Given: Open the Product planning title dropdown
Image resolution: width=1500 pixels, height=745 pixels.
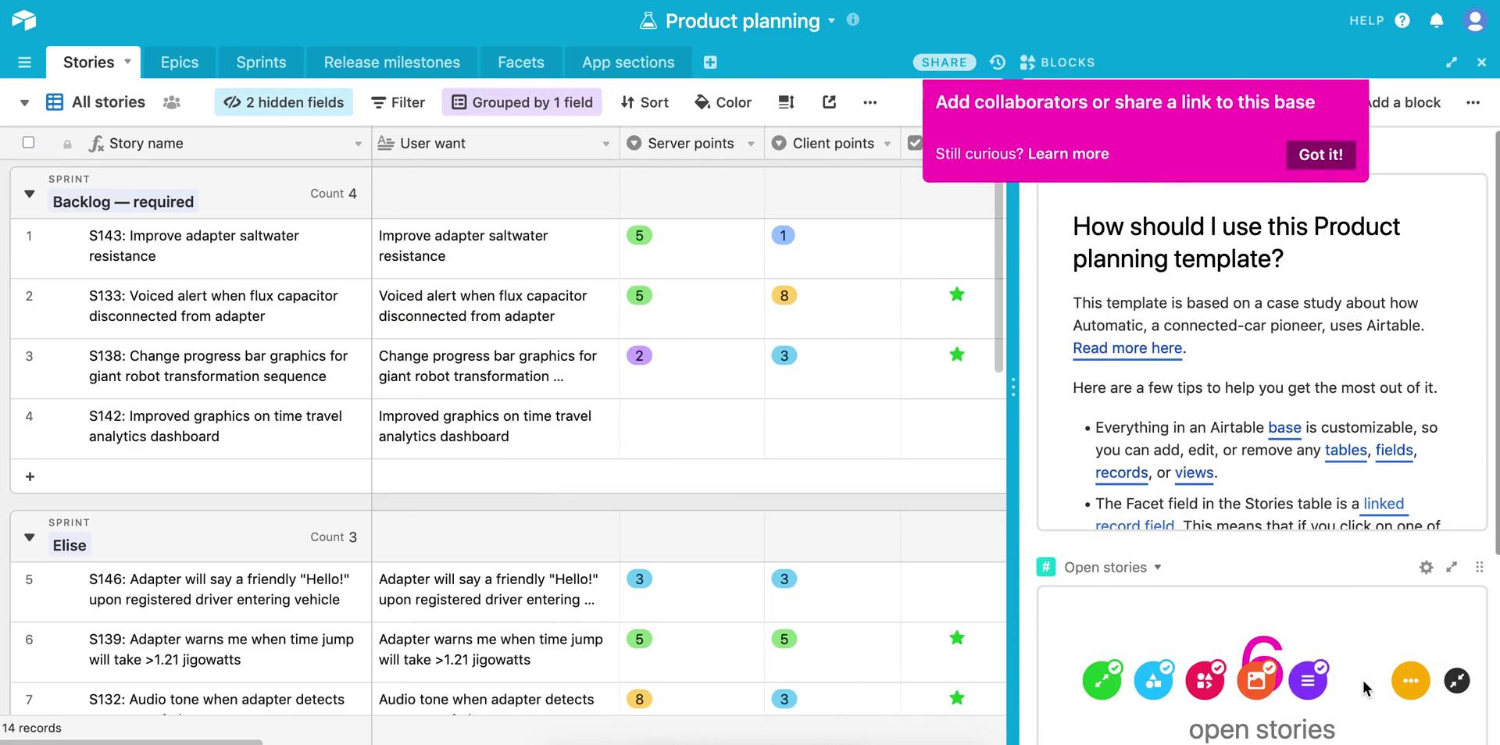Looking at the screenshot, I should 831,20.
